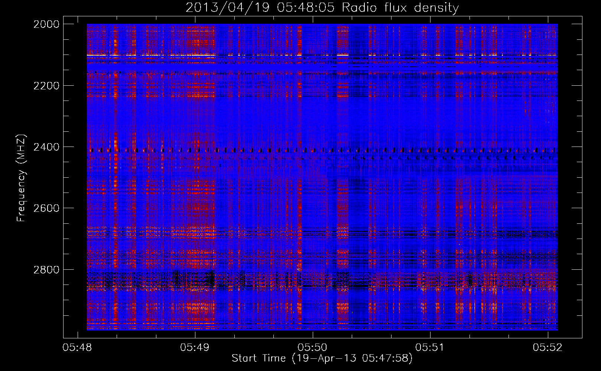Click the 05:48 time tick label

[x=77, y=347]
